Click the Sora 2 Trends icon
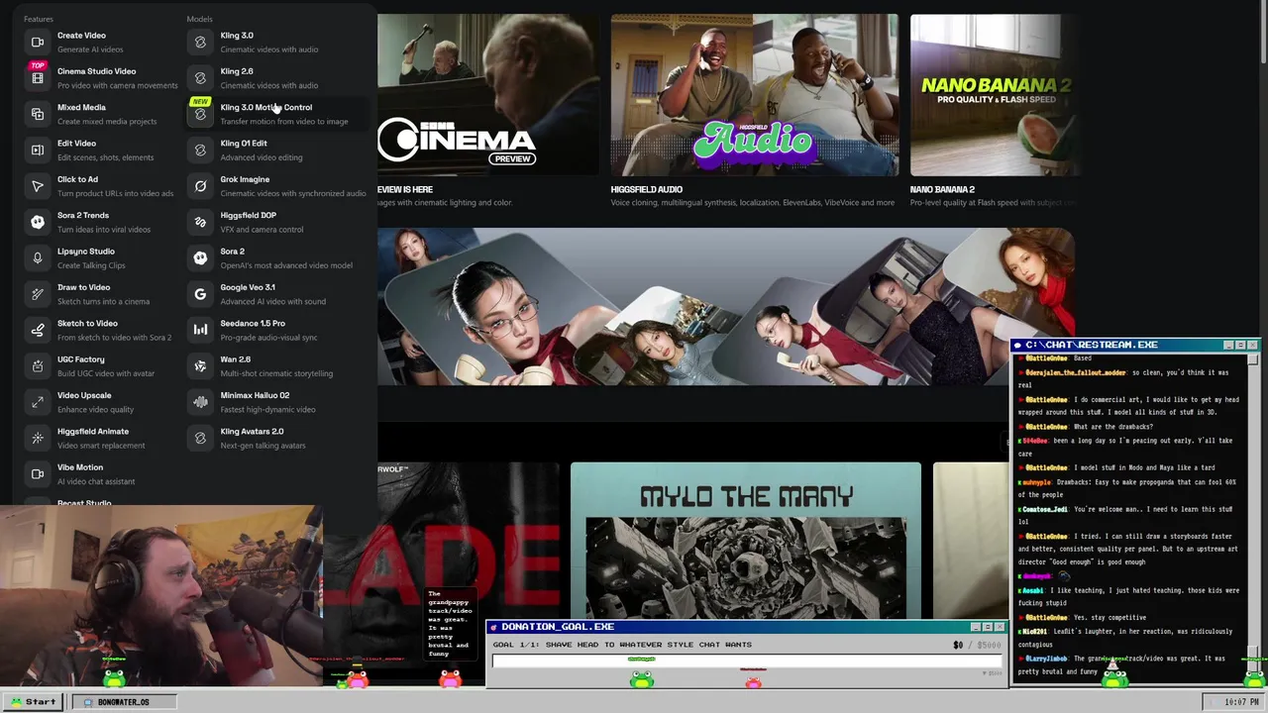Viewport: 1268px width, 713px height. click(x=38, y=222)
